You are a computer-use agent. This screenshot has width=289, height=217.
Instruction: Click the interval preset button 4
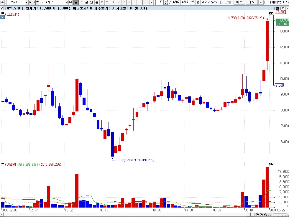tap(129, 2)
